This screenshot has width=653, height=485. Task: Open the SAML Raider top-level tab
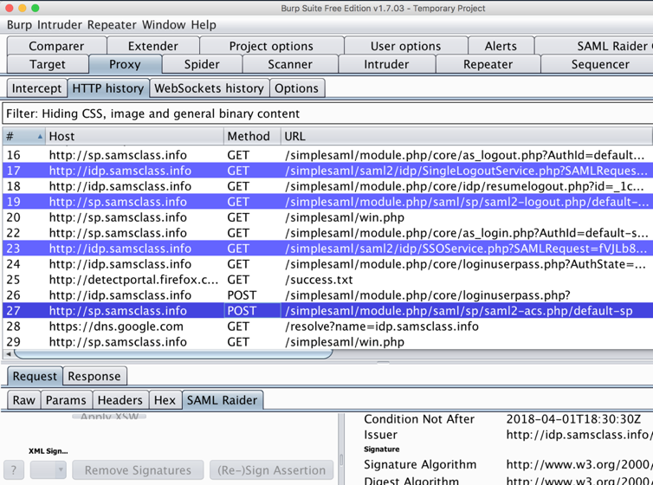coord(610,46)
